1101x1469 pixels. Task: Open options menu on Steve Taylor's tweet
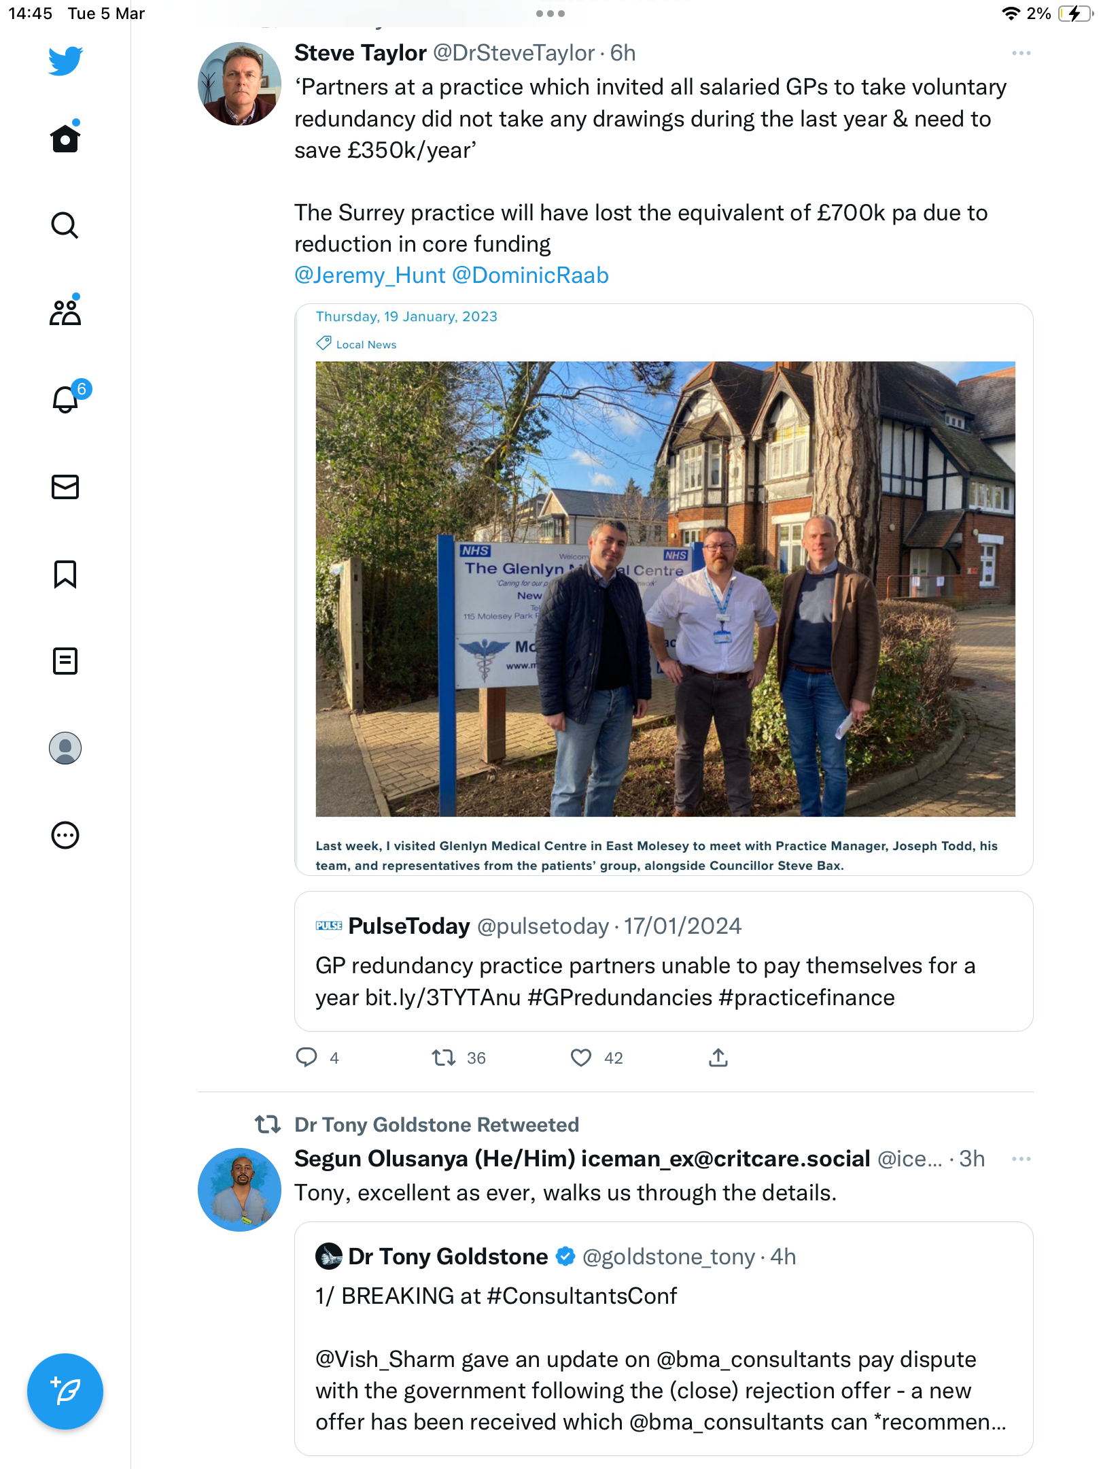coord(1021,53)
